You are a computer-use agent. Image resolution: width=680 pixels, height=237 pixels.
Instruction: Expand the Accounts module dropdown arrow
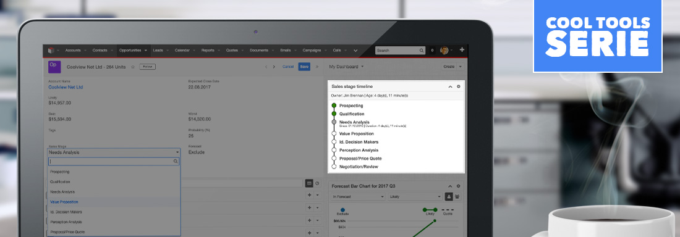click(85, 51)
